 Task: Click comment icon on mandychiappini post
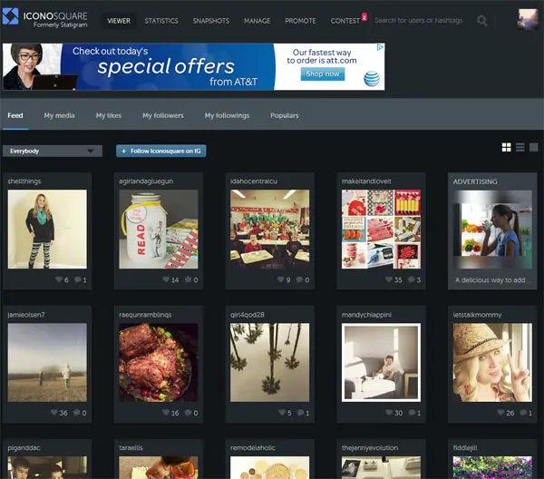click(x=412, y=413)
